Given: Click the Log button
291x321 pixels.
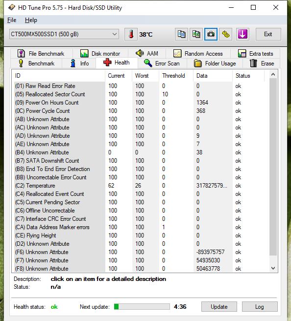Looking at the screenshot, I should (260, 307).
